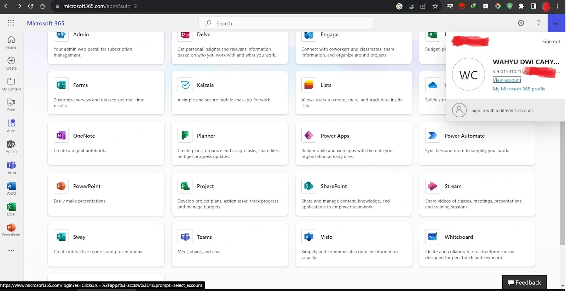566x291 pixels.
Task: Launch Excel from the left sidebar
Action: point(11,209)
